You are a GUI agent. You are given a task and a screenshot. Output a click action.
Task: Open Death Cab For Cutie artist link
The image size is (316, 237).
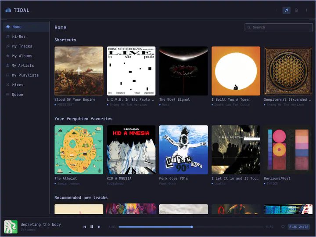pyautogui.click(x=232, y=105)
